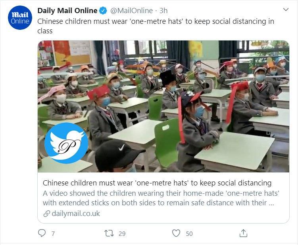
Task: Click the reply speech bubble icon
Action: pyautogui.click(x=42, y=233)
